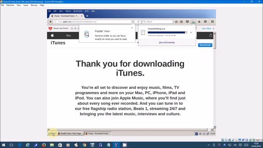Open the Windows Start menu
The image size is (263, 148).
pyautogui.click(x=3, y=145)
